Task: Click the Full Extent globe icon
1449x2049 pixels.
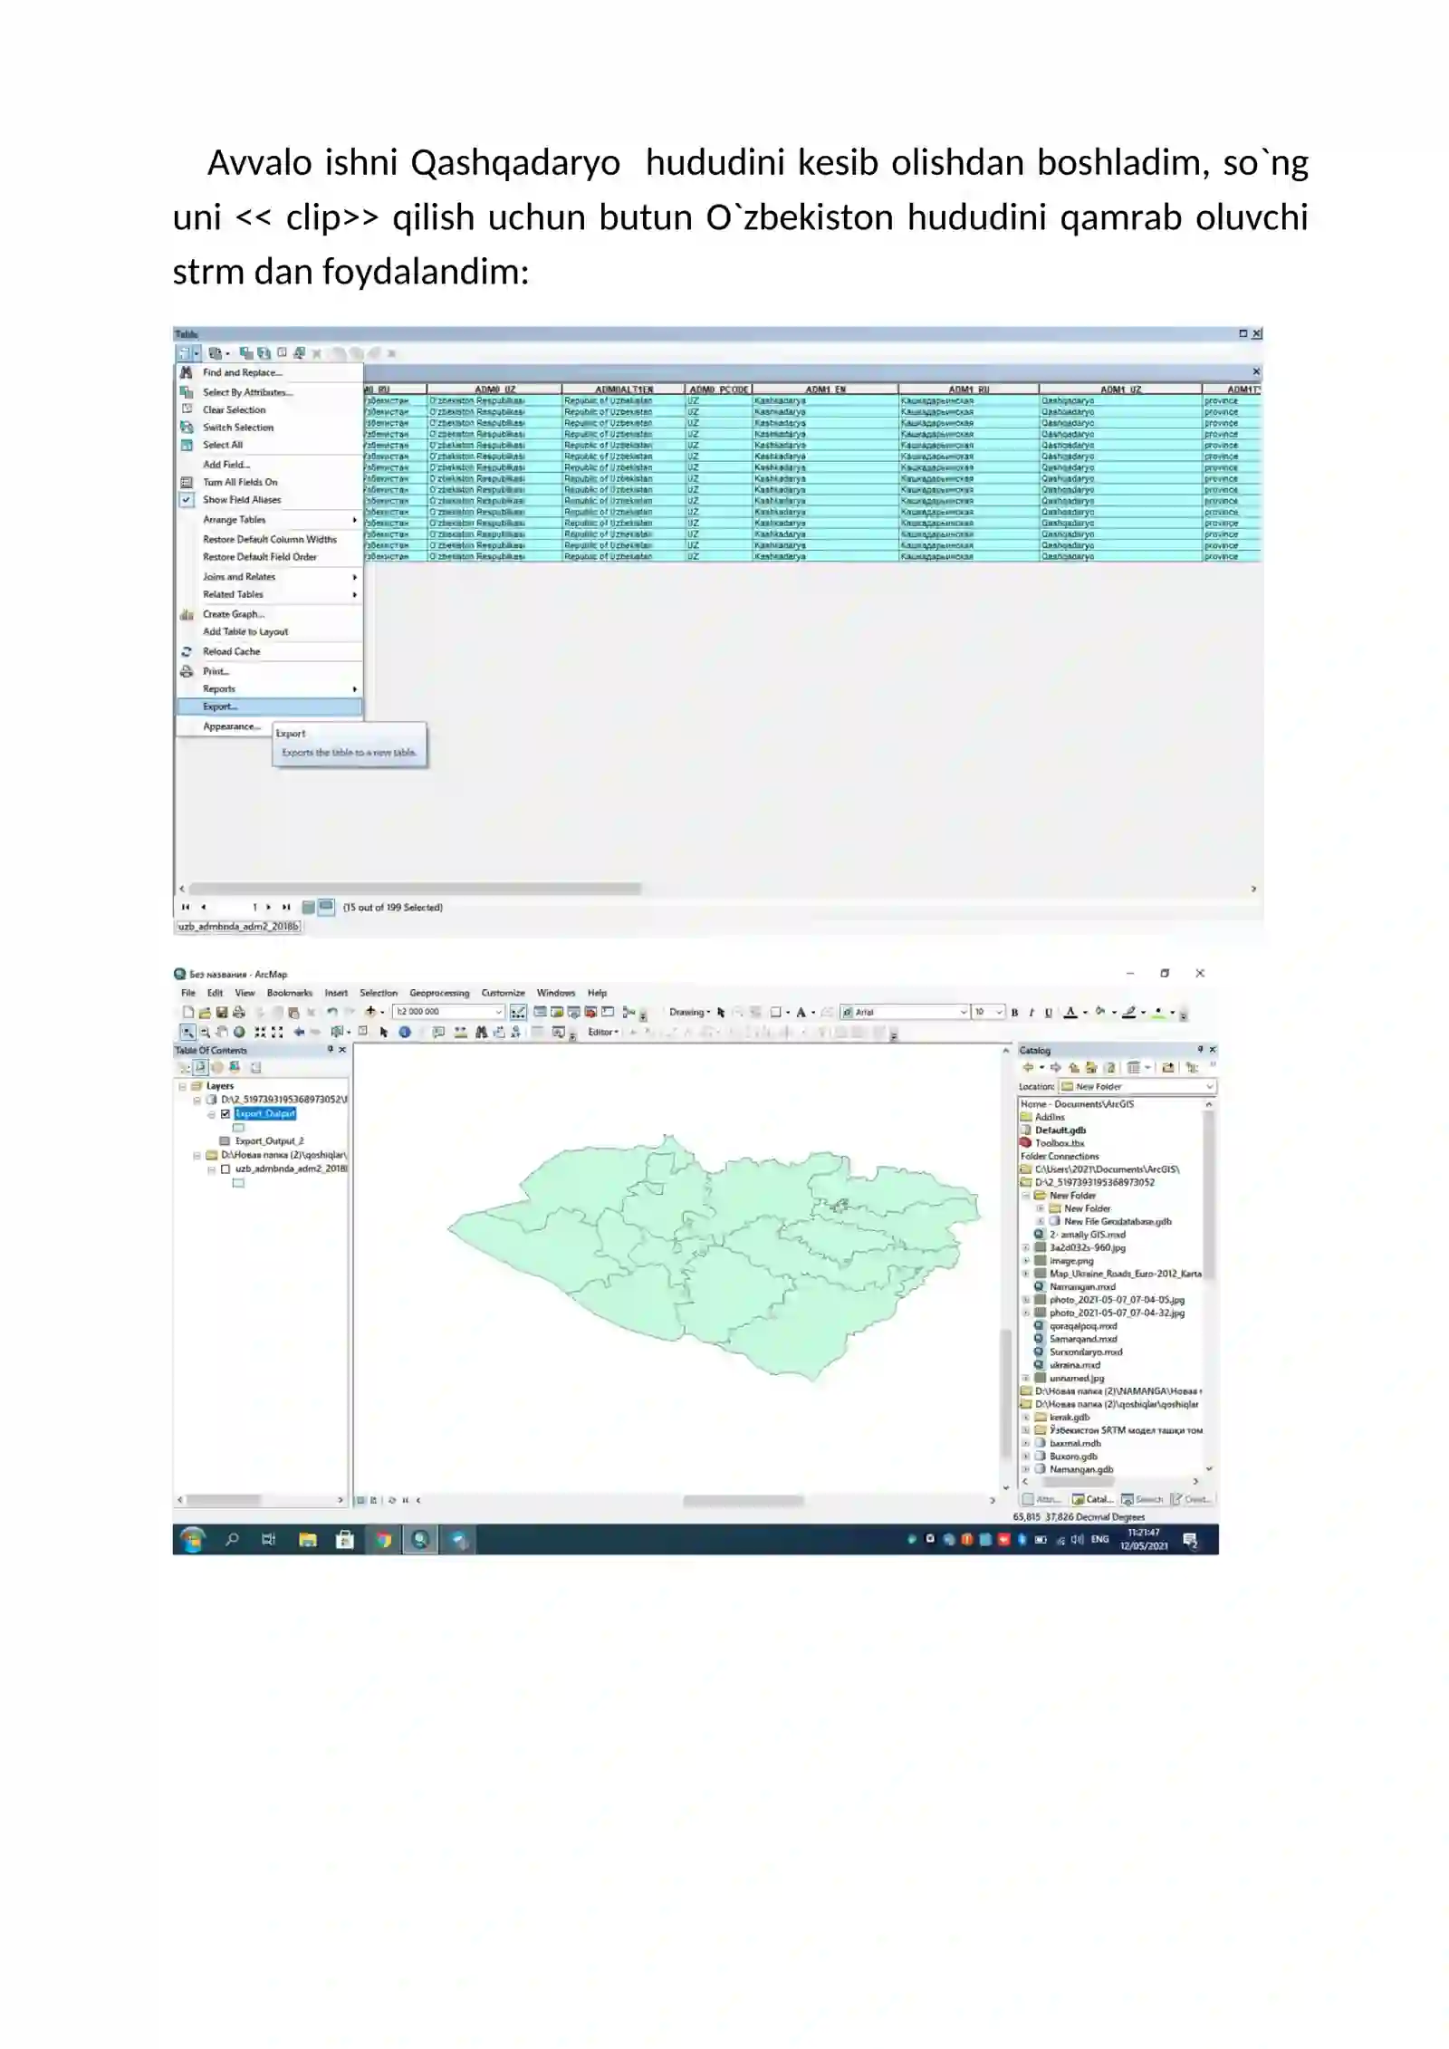Action: click(x=239, y=1032)
